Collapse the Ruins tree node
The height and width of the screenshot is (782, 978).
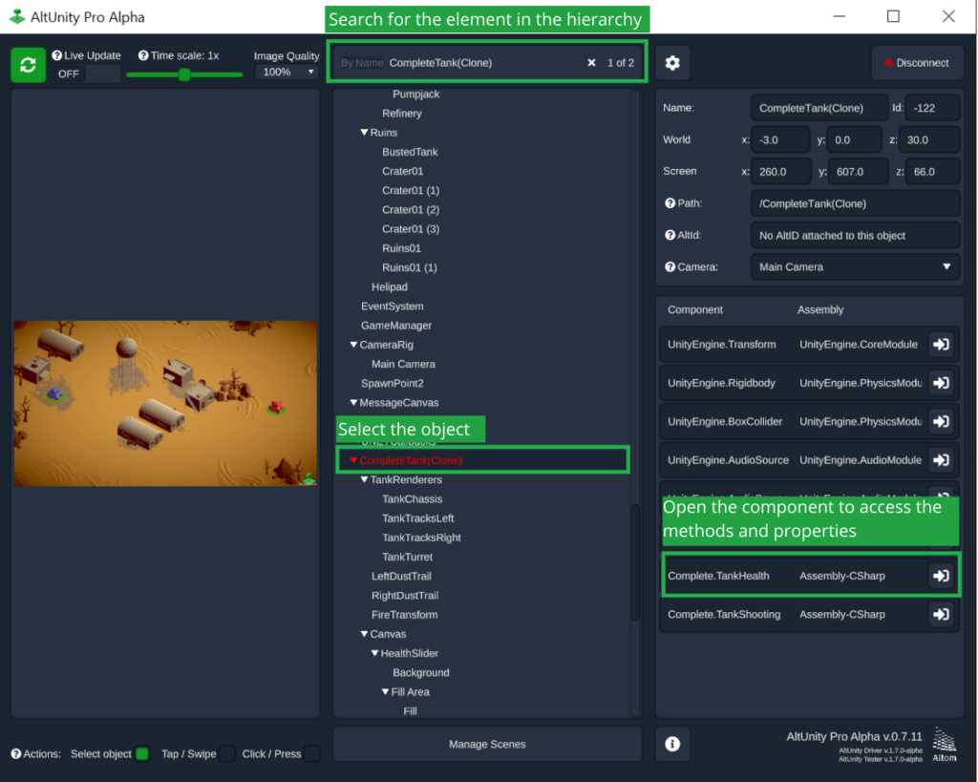[x=364, y=133]
